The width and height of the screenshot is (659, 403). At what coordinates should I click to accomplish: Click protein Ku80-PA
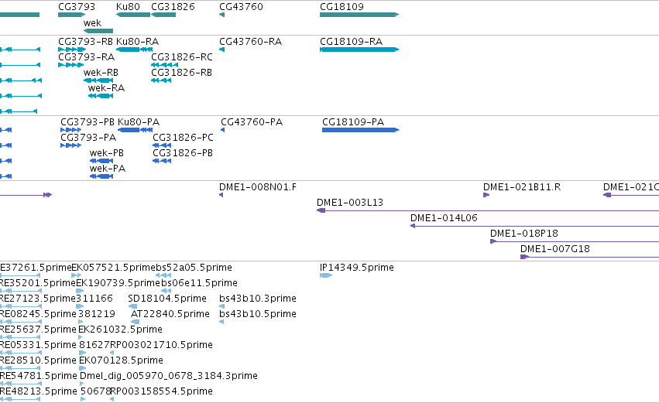(x=139, y=122)
